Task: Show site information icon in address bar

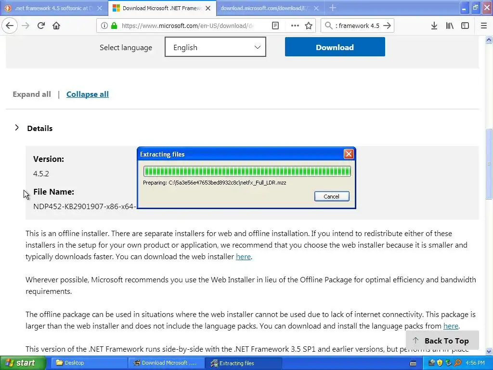Action: point(104,26)
